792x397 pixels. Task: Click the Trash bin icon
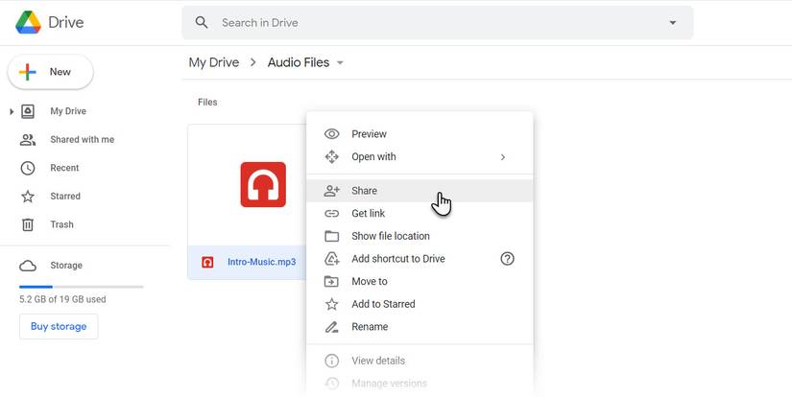point(28,224)
